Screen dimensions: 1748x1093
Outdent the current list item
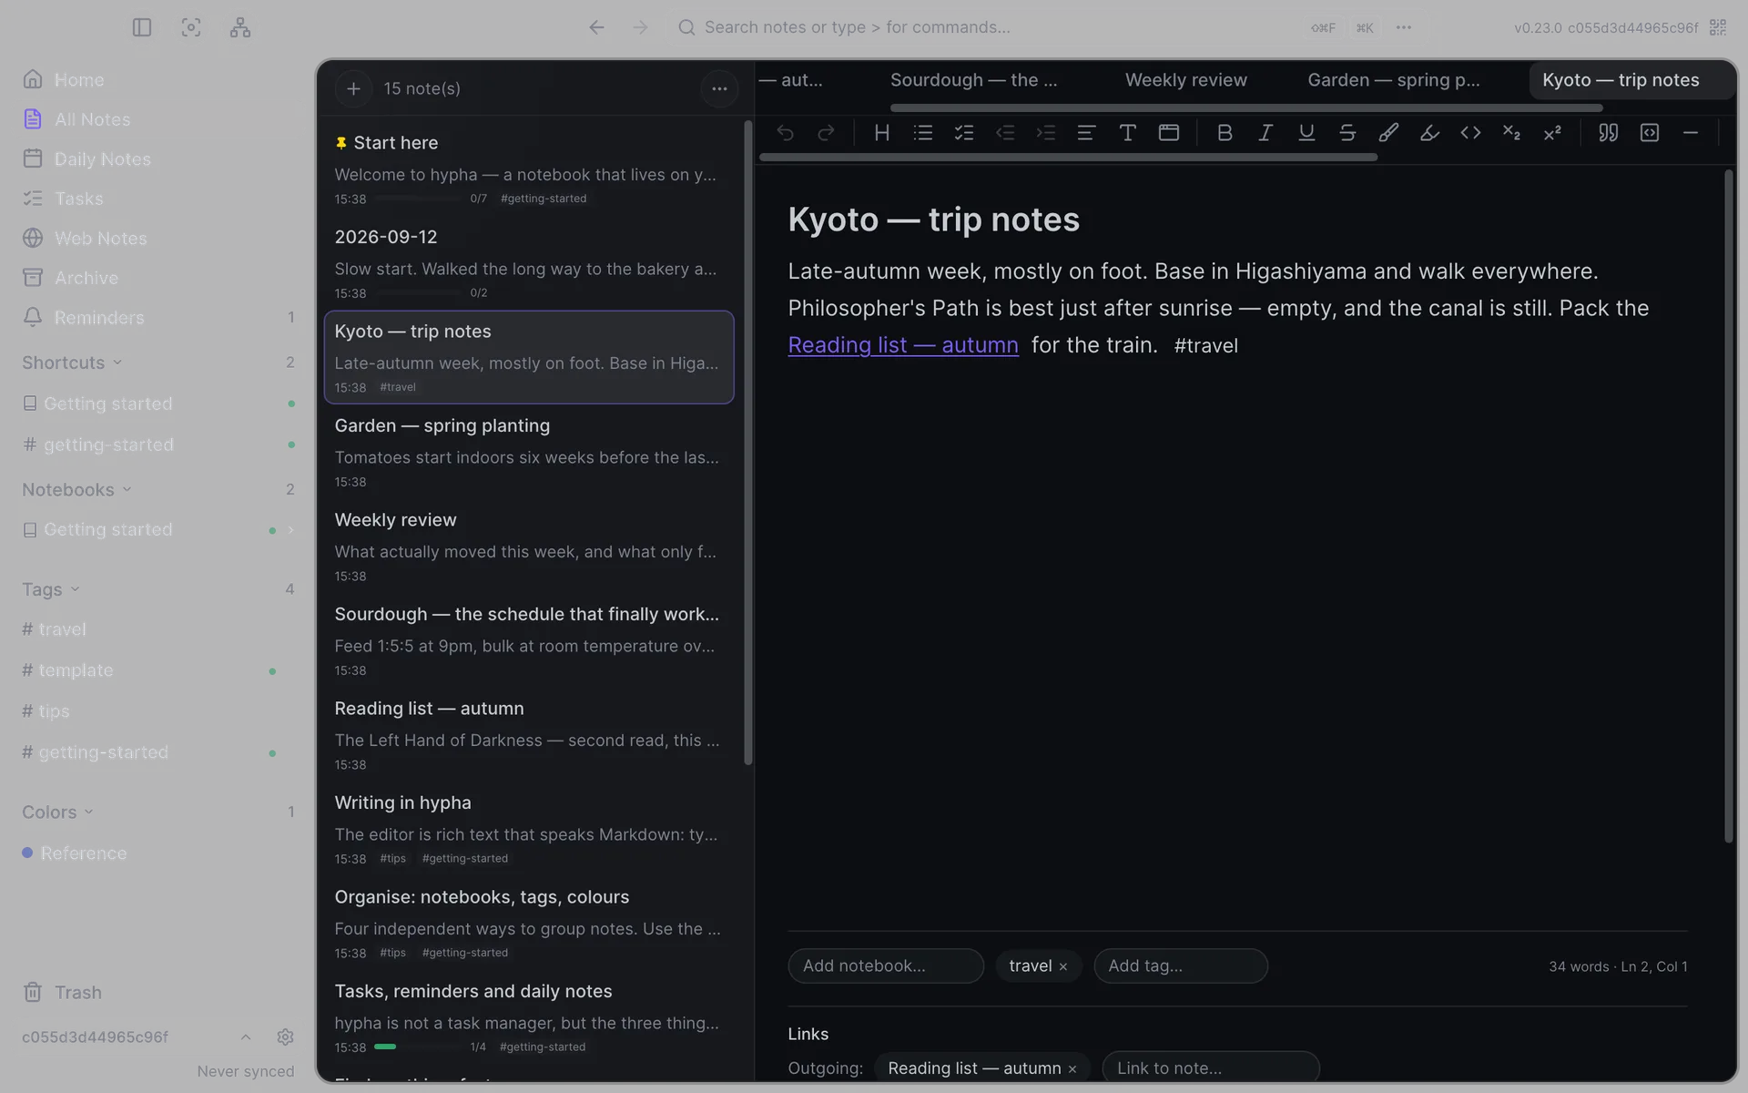pos(1005,133)
